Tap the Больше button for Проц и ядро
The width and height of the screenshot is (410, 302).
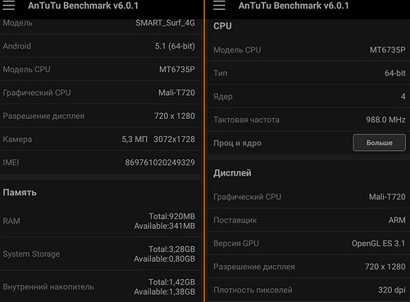[379, 143]
